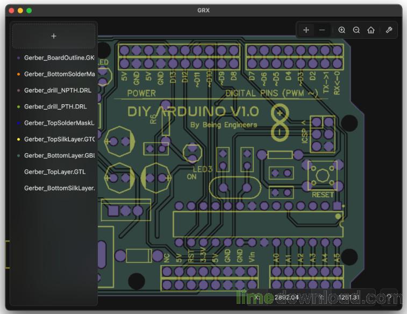
Task: Click the purple color dot for BoardOutline
Action: point(18,58)
